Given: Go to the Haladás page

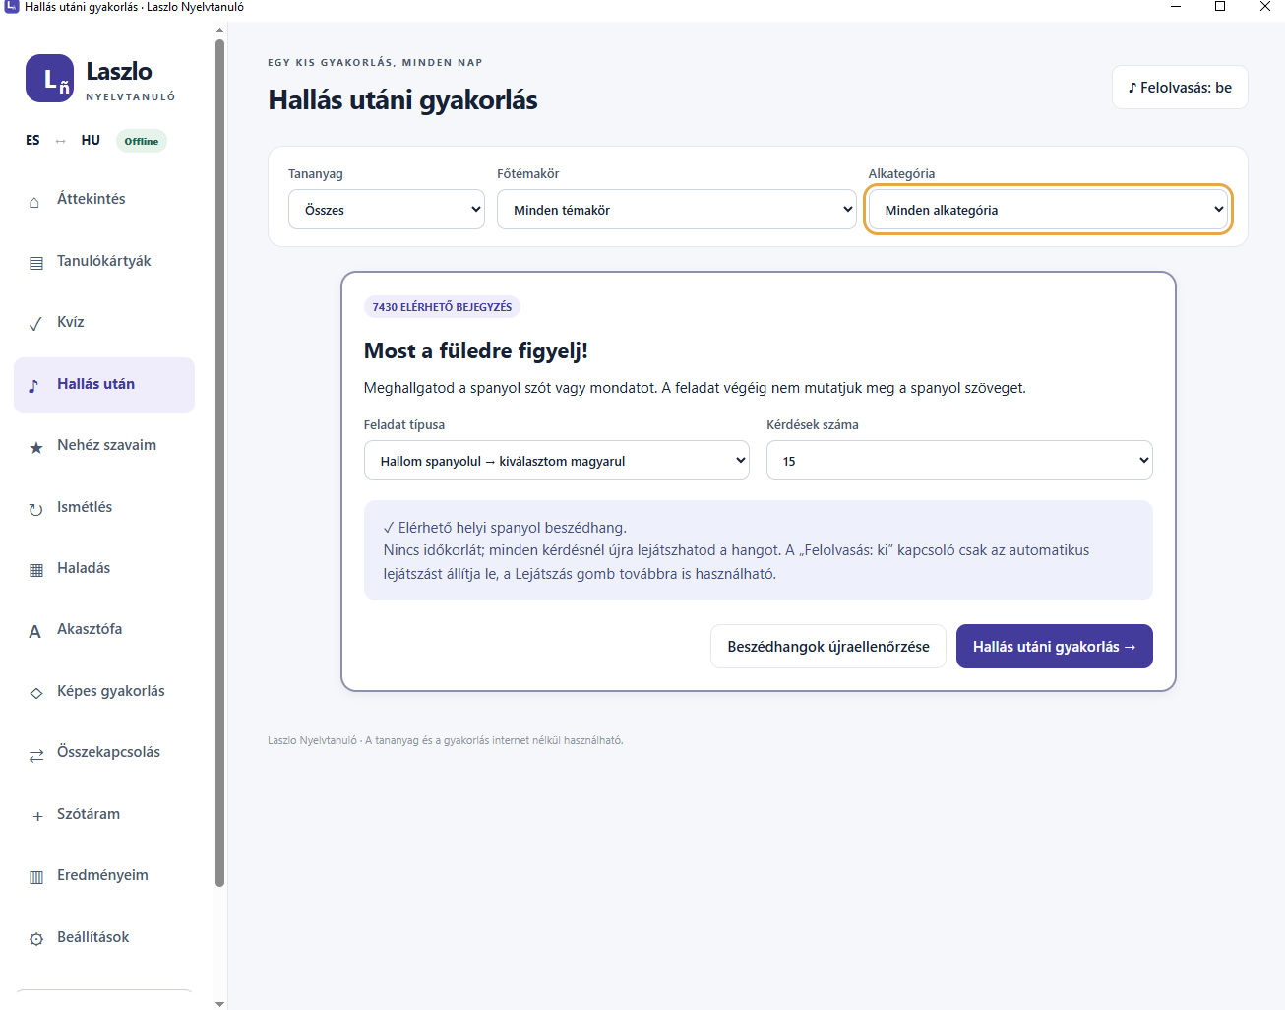Looking at the screenshot, I should click(104, 569).
